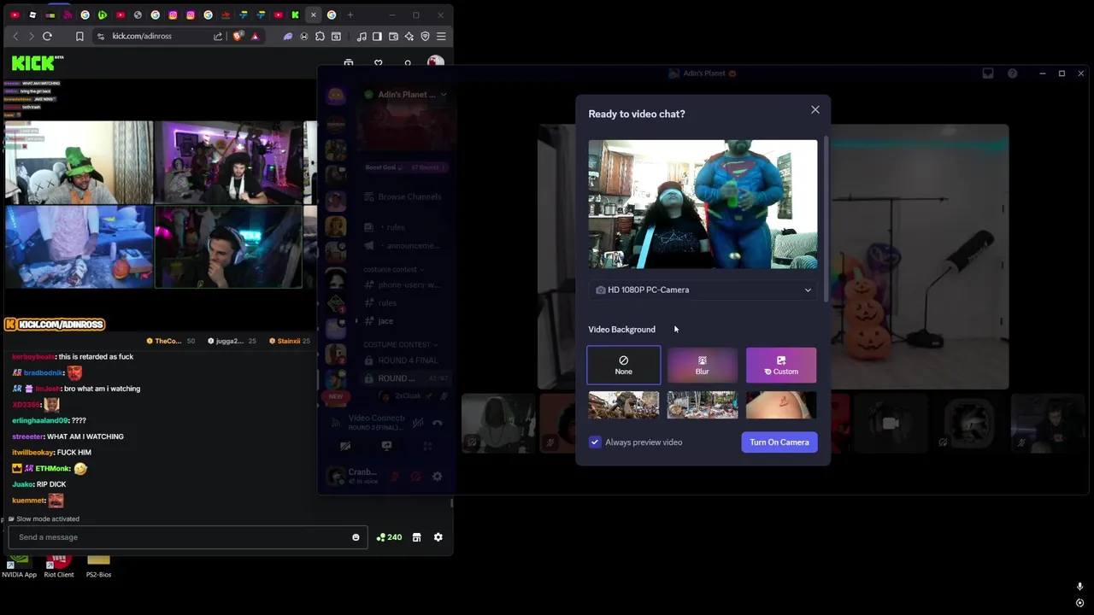
Task: Click Brave Shields icon in address bar
Action: (238, 36)
